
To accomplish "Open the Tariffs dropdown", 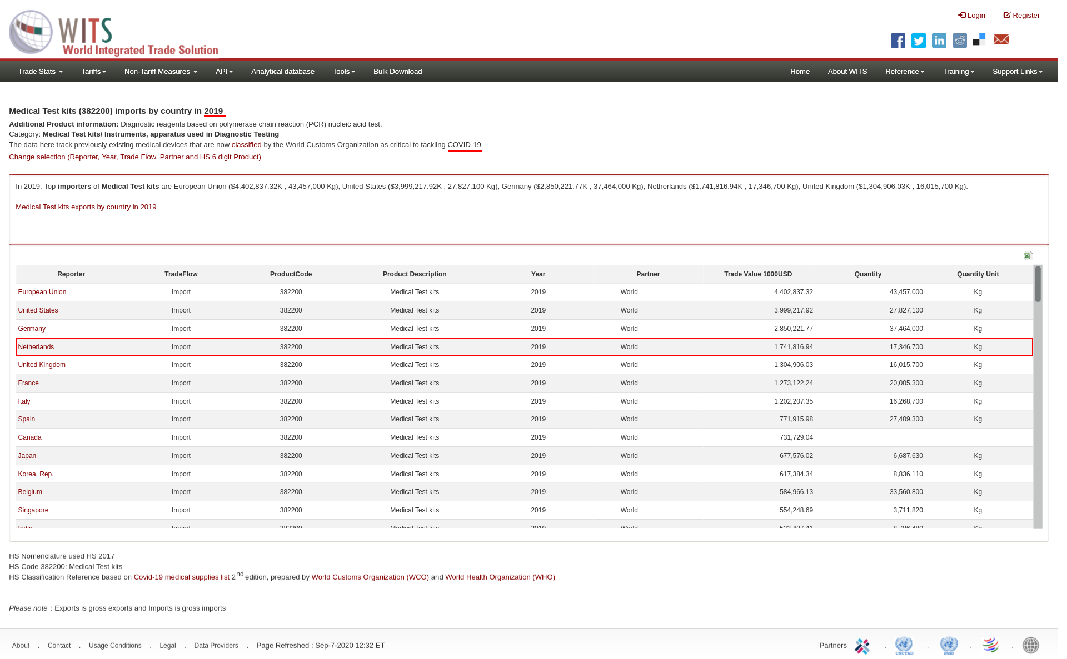I will pyautogui.click(x=93, y=72).
